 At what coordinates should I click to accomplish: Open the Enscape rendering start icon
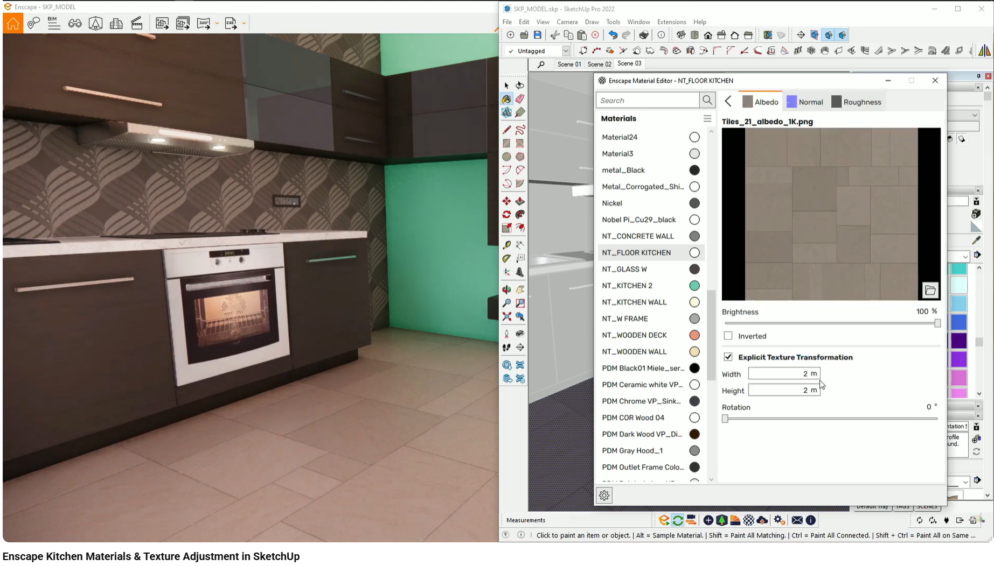(x=664, y=520)
